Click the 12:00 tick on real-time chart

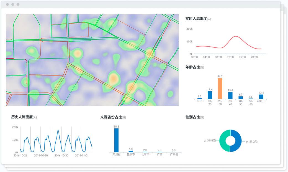[x=230, y=57]
